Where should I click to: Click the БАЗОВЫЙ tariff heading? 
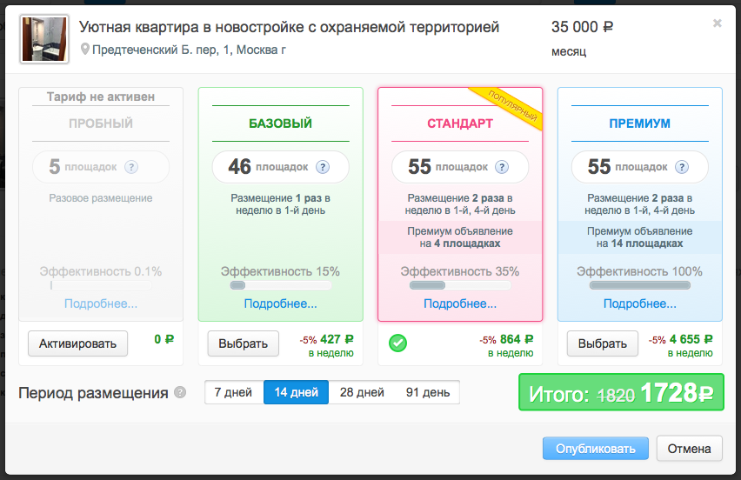click(280, 123)
